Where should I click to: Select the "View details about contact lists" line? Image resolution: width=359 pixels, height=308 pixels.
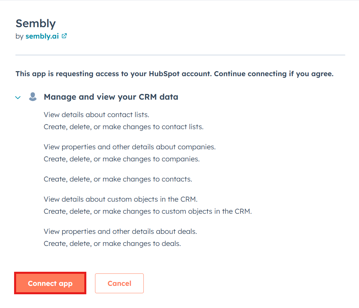click(96, 115)
